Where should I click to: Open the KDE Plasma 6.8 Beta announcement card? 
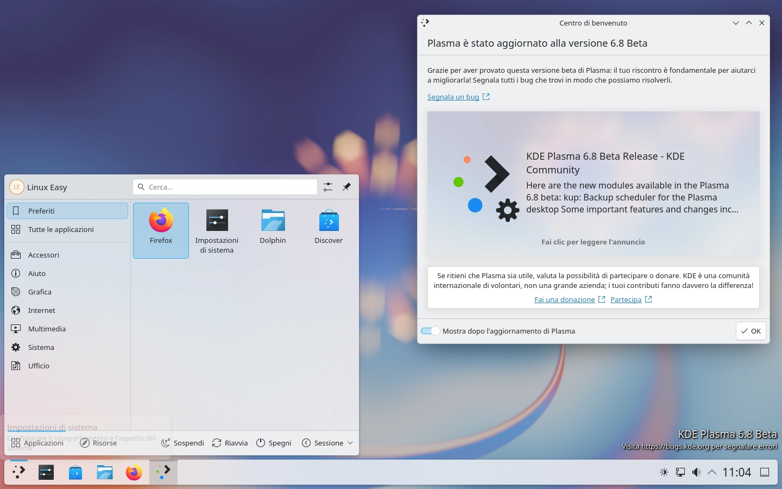point(593,184)
